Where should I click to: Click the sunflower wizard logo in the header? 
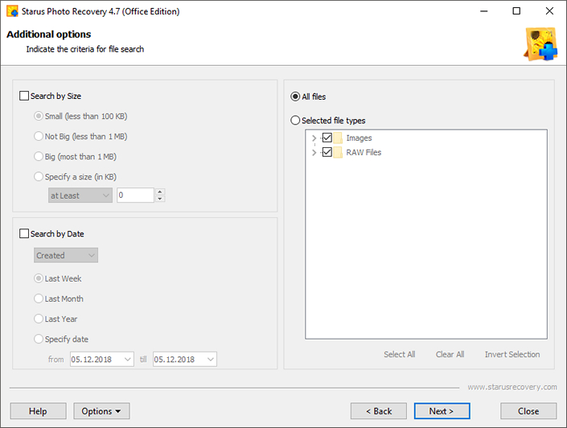[x=540, y=43]
